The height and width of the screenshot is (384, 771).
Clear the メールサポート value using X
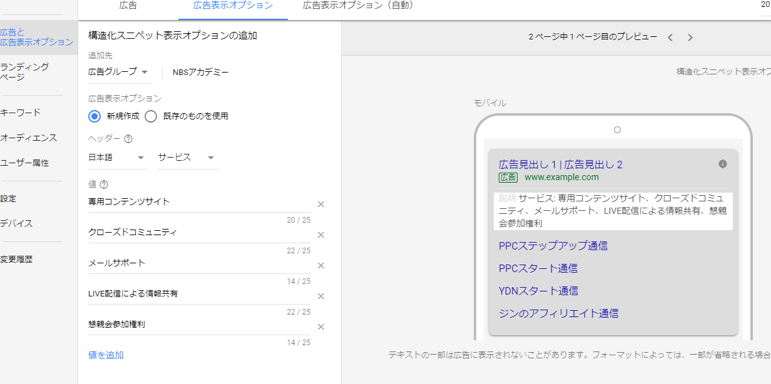pos(321,266)
